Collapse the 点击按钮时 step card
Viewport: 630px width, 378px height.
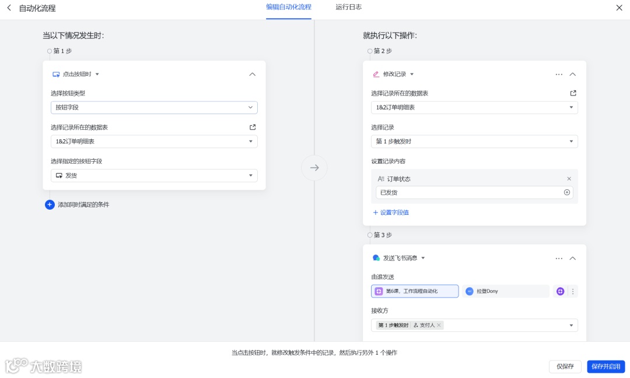pyautogui.click(x=253, y=74)
